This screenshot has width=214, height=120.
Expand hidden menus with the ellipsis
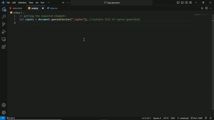click(x=48, y=3)
